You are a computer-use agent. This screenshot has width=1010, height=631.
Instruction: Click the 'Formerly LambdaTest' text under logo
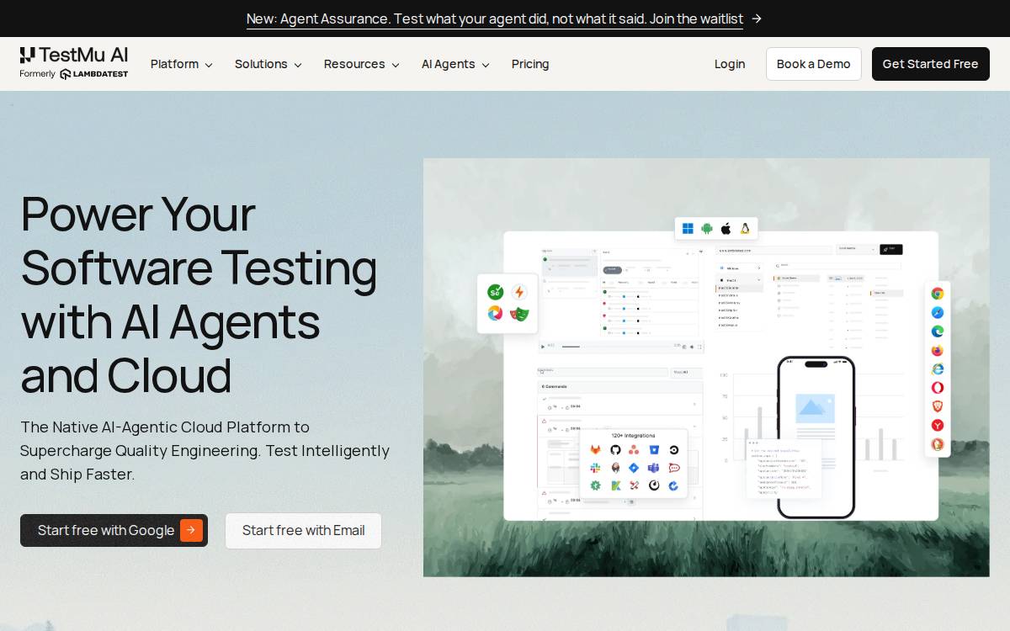pyautogui.click(x=74, y=74)
